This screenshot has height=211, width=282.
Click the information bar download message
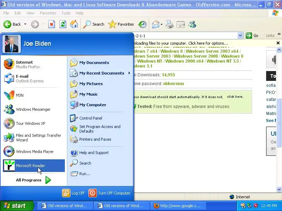[x=181, y=43]
